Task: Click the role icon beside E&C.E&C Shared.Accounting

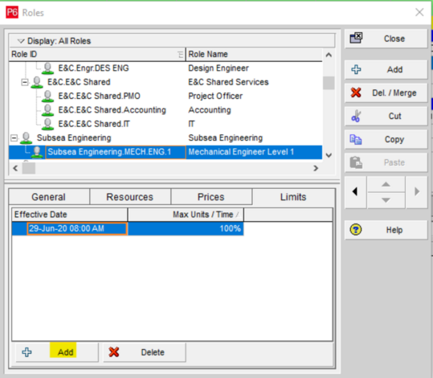Action: [x=47, y=110]
